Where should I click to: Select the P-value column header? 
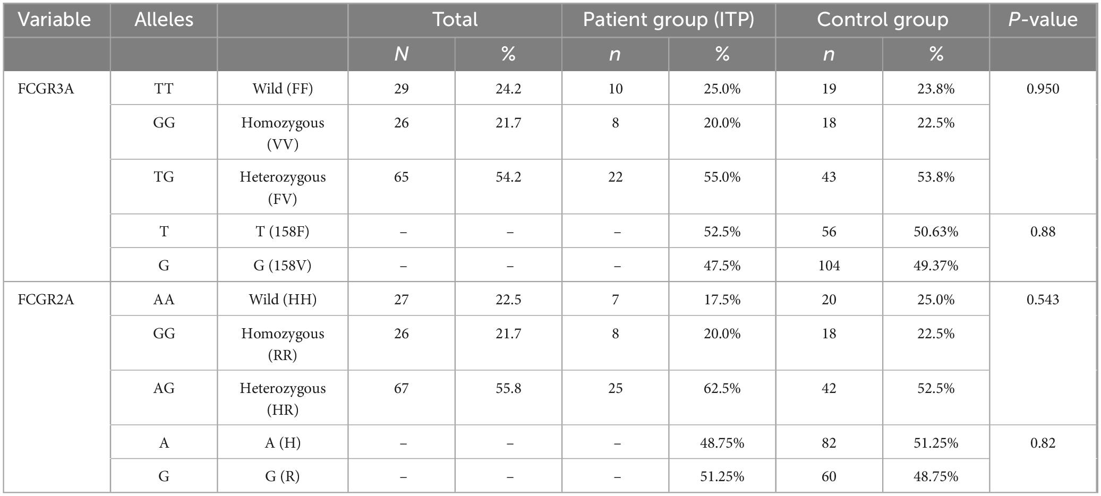pyautogui.click(x=1043, y=20)
